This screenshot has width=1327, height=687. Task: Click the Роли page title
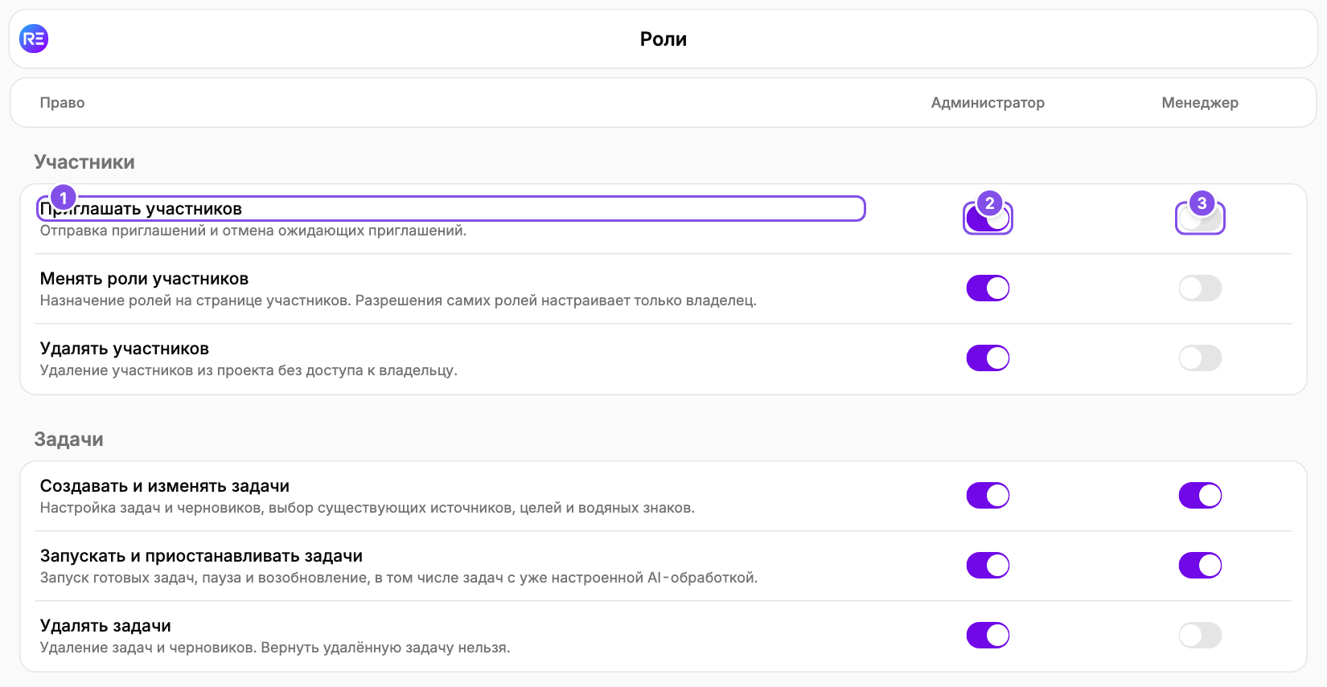tap(663, 39)
